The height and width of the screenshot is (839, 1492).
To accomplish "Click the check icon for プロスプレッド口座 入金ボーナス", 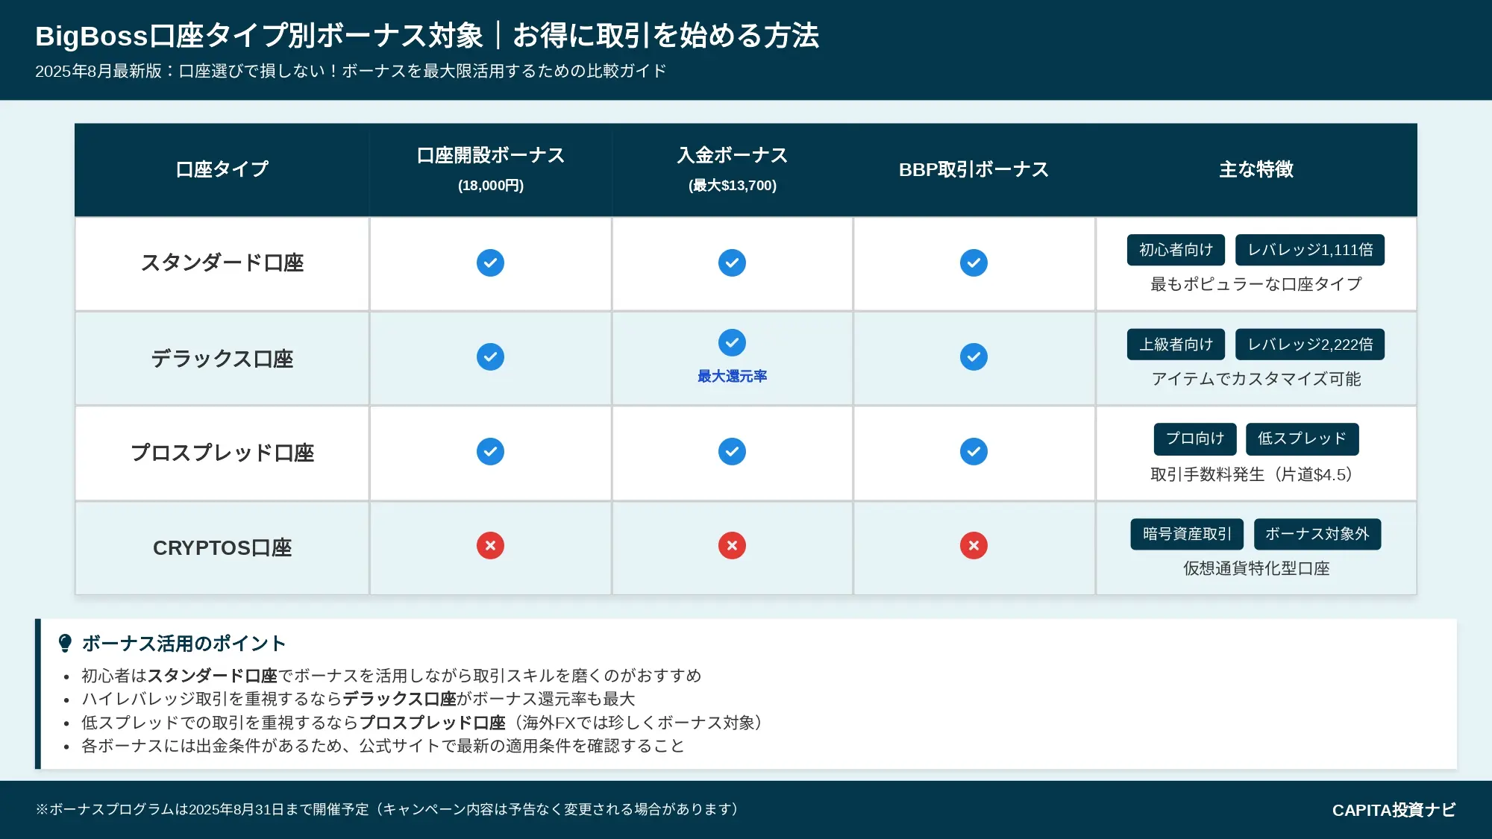I will click(x=732, y=451).
